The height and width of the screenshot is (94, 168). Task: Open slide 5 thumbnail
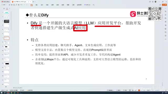tap(7, 30)
